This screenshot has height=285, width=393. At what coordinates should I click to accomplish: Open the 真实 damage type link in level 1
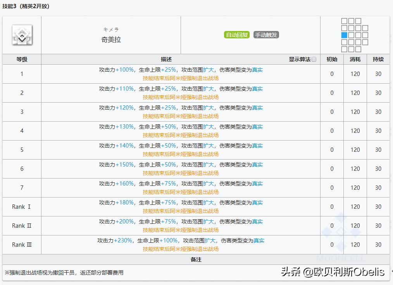click(258, 70)
